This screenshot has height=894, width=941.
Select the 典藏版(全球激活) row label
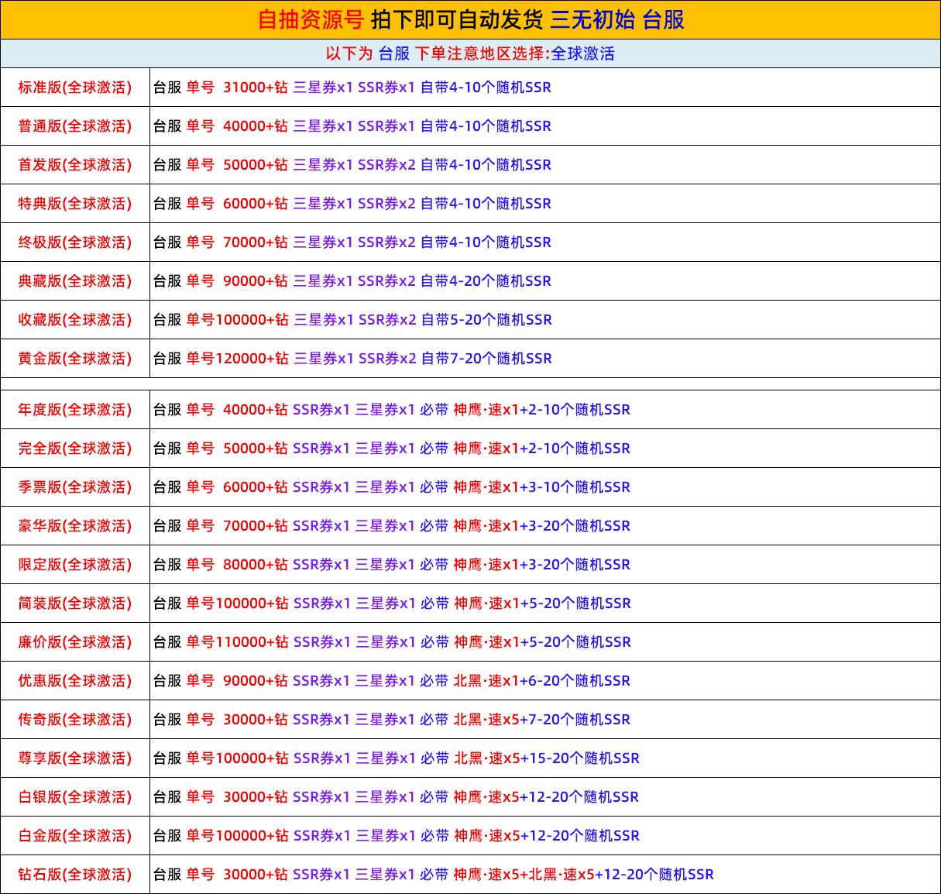[75, 281]
